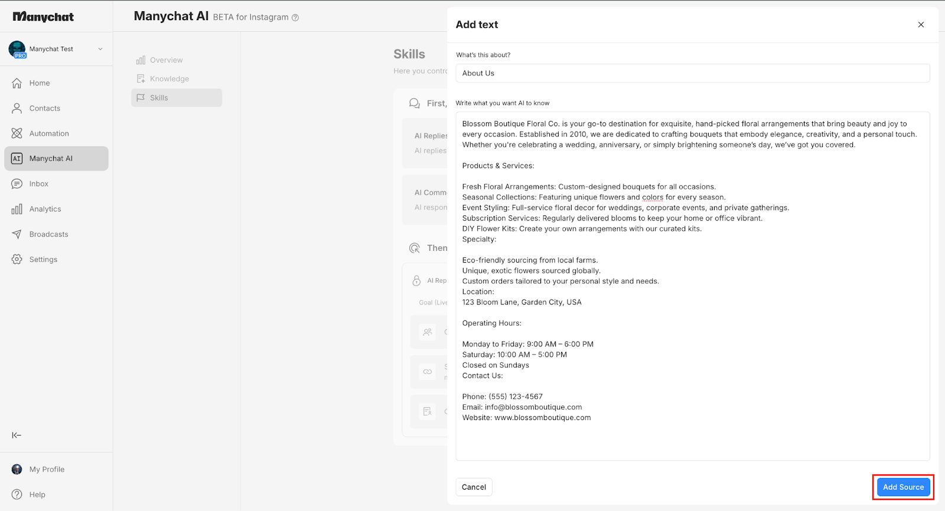Click the BETA info question icon

295,18
